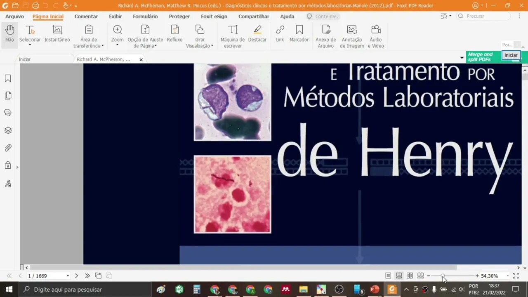The height and width of the screenshot is (297, 528).
Task: Activate the Refluxo reflow view
Action: click(175, 33)
